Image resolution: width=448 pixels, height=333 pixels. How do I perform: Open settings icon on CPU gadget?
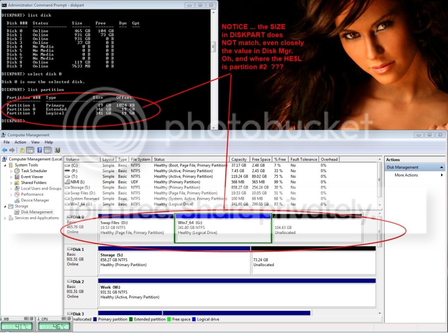pyautogui.click(x=64, y=319)
